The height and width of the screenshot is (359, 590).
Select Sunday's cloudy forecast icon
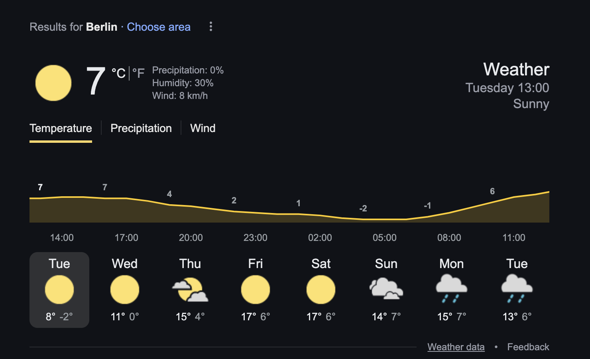pos(386,289)
